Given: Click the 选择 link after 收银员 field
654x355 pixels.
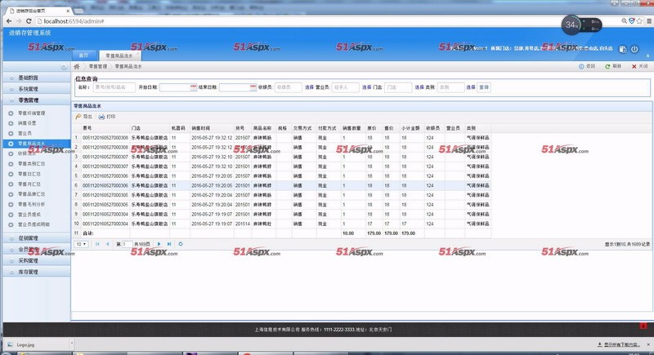Looking at the screenshot, I should [x=309, y=87].
